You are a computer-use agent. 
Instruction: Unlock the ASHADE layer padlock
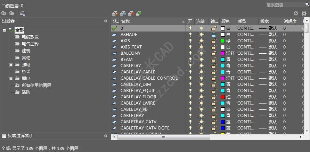pyautogui.click(x=214, y=35)
